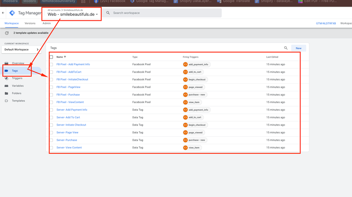Click trigger icon for Server- Add To Cart
This screenshot has height=197, width=352.
pos(185,117)
